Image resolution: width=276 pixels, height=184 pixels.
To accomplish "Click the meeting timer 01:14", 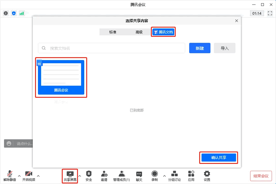I will point(257,14).
